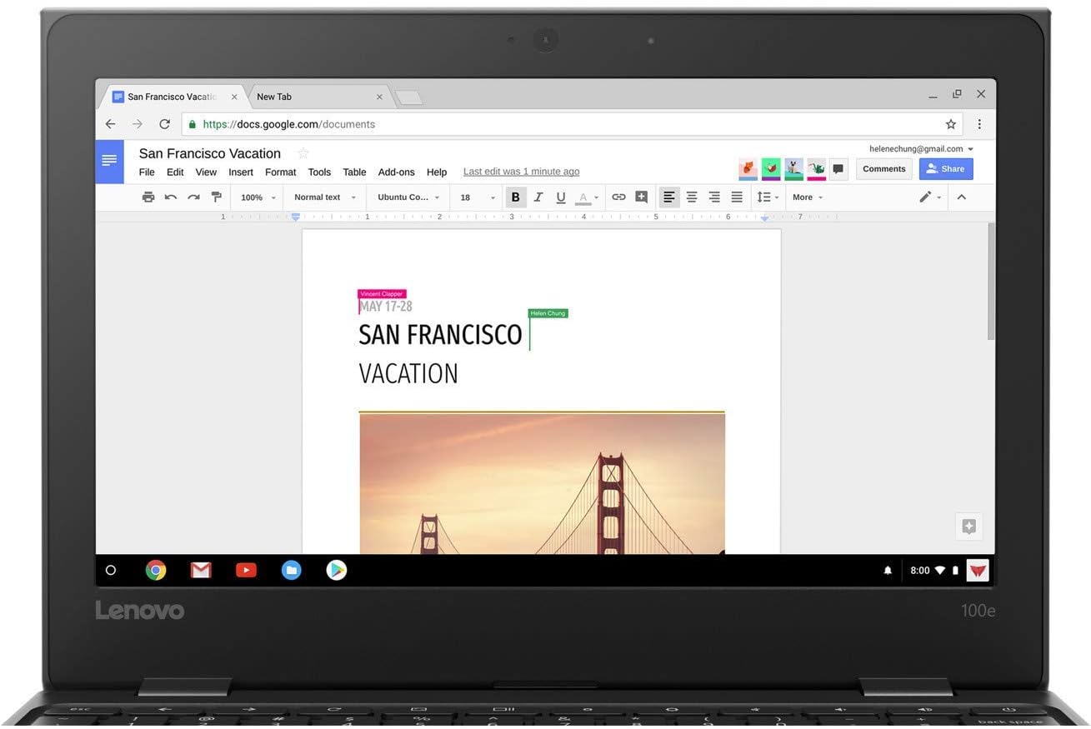1091x729 pixels.
Task: Open the Insert menu
Action: [241, 172]
